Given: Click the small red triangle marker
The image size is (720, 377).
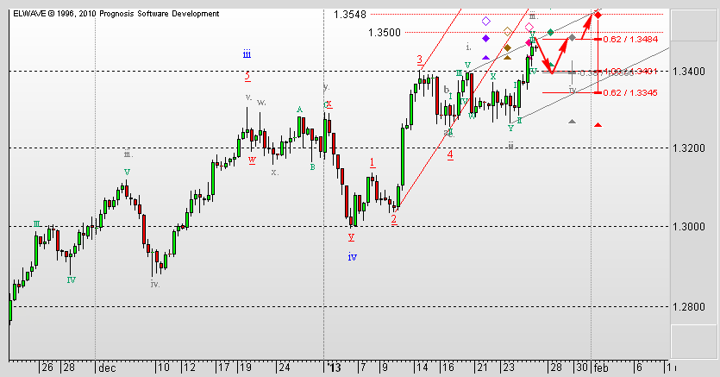Looking at the screenshot, I should click(598, 125).
